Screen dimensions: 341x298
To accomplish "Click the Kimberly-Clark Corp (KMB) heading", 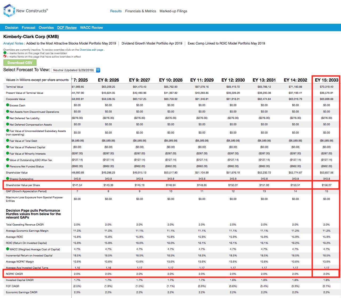I will (x=31, y=37).
